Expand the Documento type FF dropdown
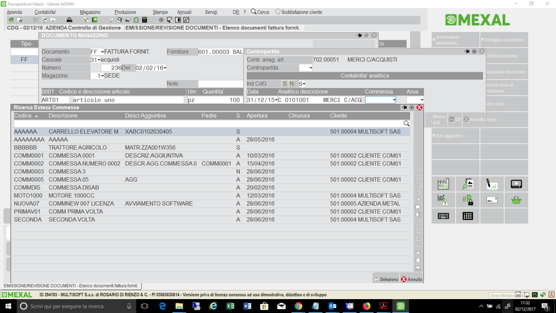 (102, 52)
